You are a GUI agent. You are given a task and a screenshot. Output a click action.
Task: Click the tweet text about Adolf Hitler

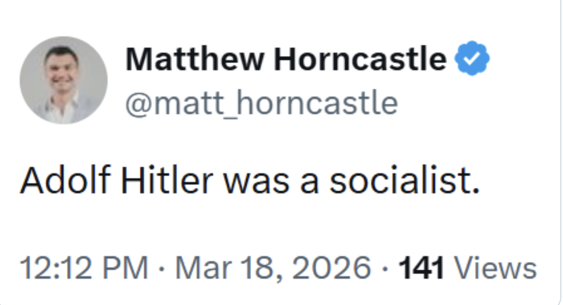249,182
